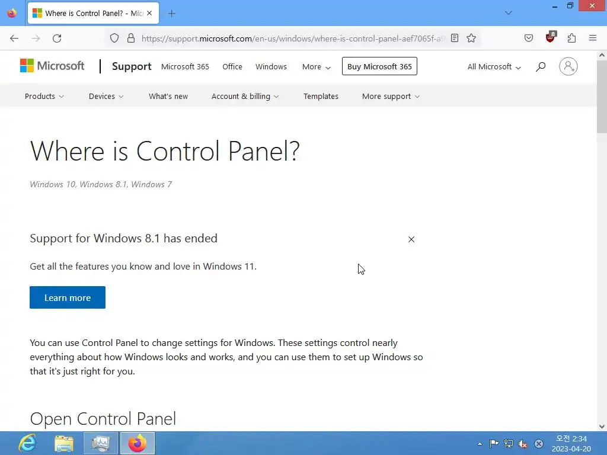Open Firefox View pinned icon
The height and width of the screenshot is (455, 607).
click(x=12, y=13)
